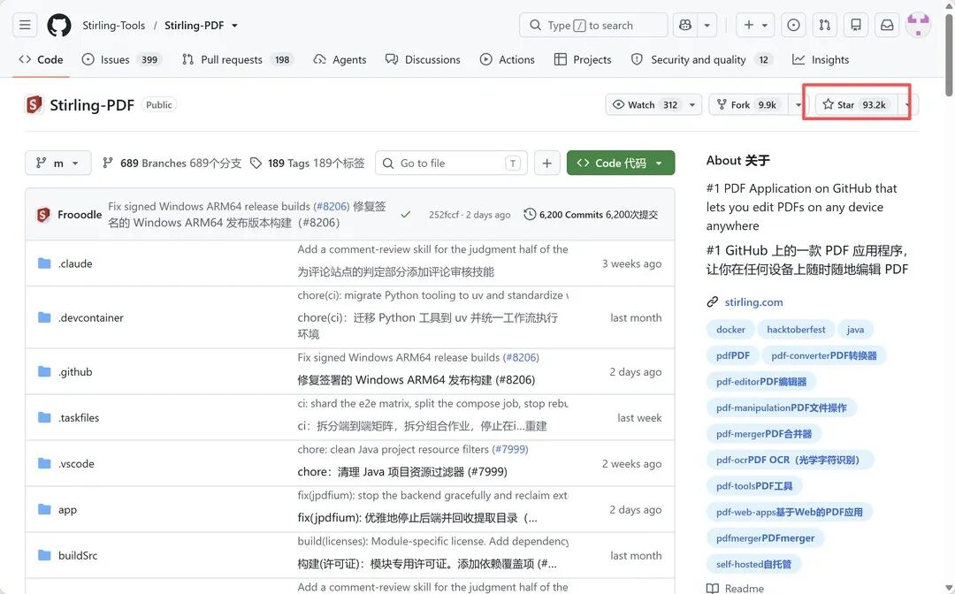
Task: Open the Discussions tab
Action: [x=423, y=59]
